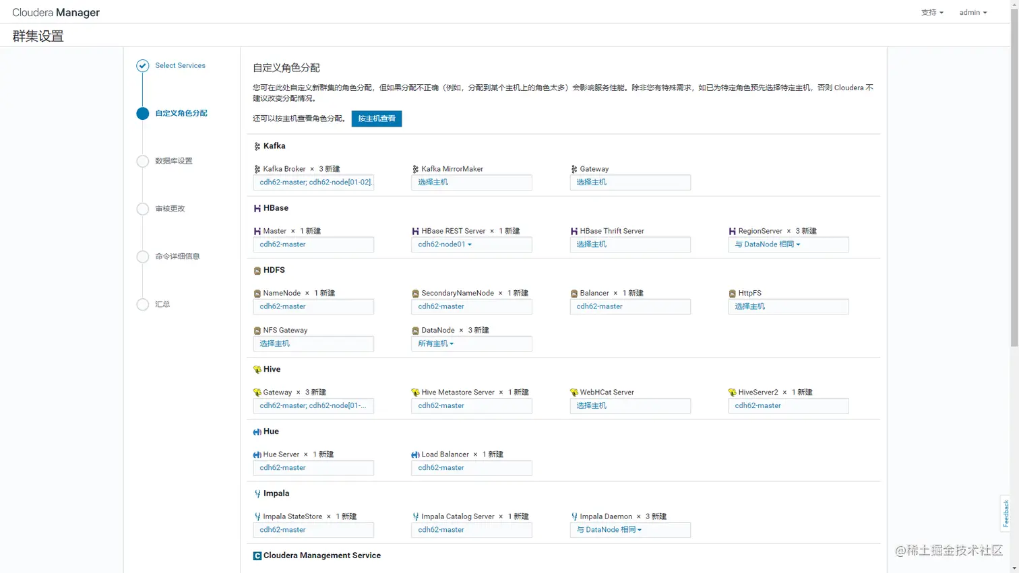The image size is (1019, 573).
Task: Click the HBase Thrift Server role icon
Action: tap(574, 231)
